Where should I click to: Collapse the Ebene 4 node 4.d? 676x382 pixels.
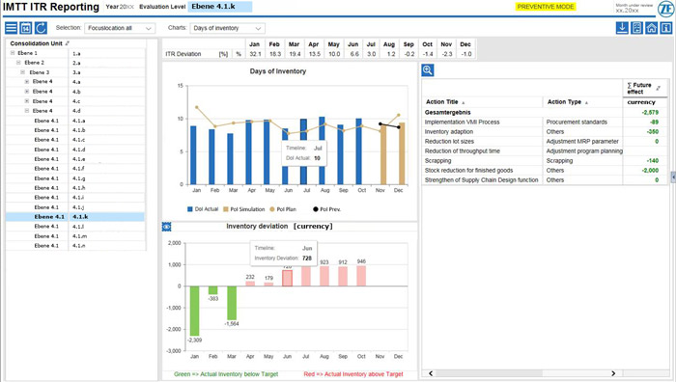[x=27, y=111]
